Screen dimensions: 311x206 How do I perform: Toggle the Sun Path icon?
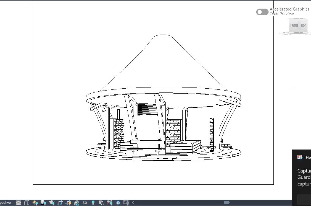click(35, 203)
